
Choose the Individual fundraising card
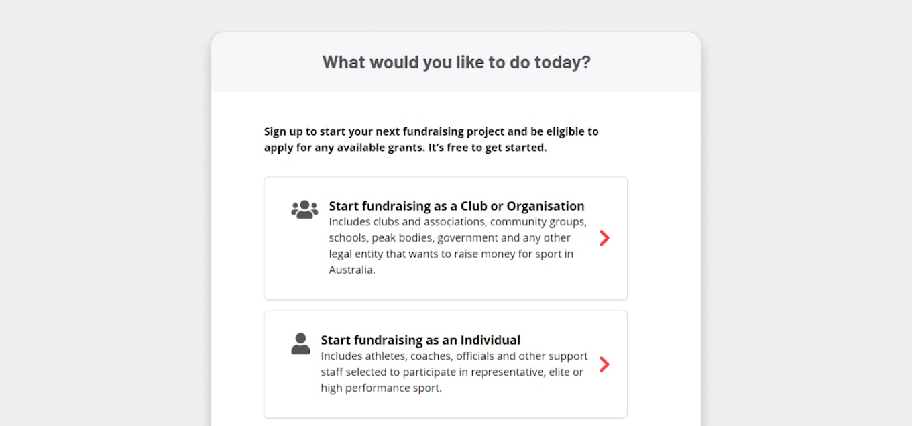446,364
